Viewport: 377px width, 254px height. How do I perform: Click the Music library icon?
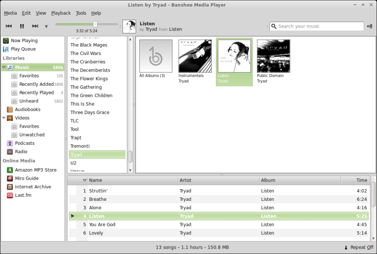point(10,67)
